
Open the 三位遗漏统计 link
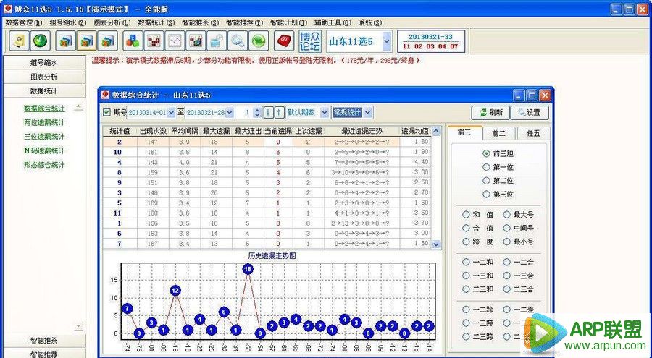point(44,137)
